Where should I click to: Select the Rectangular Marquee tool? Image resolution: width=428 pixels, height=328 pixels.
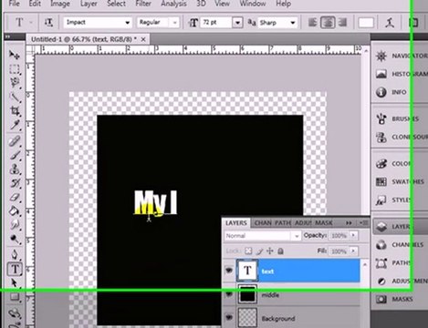coord(14,69)
